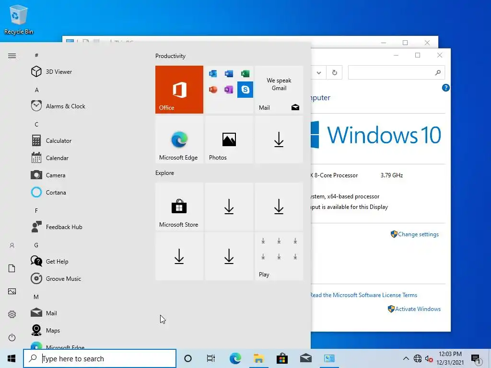
Task: Click the Outlook icon in Office tile group
Action: click(213, 74)
